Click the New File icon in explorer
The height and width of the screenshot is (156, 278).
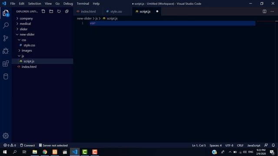pos(43,11)
